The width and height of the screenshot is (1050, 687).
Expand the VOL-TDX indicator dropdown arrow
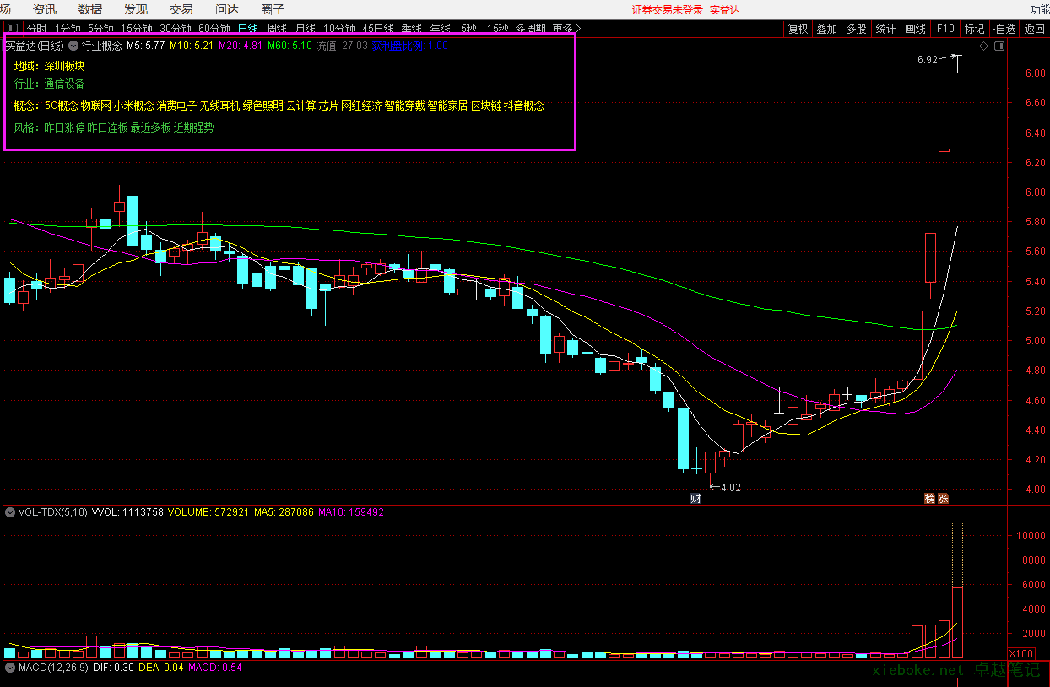pos(9,511)
